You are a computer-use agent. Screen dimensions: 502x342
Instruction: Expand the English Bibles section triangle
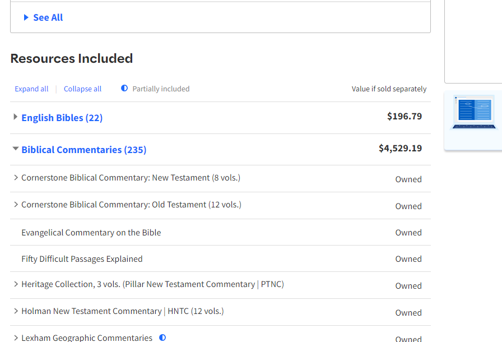pos(16,117)
